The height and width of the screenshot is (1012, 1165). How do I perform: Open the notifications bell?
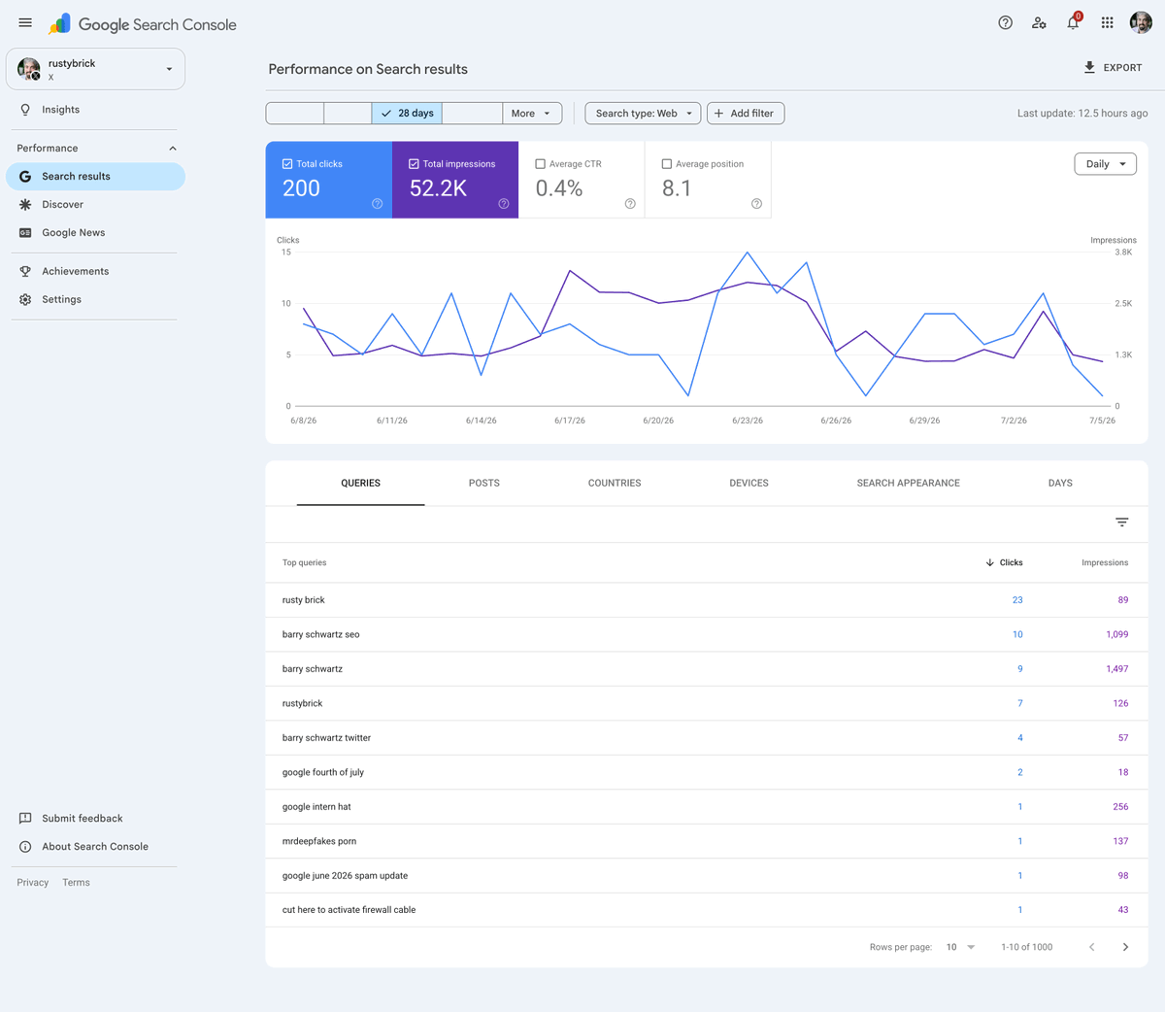(x=1073, y=22)
